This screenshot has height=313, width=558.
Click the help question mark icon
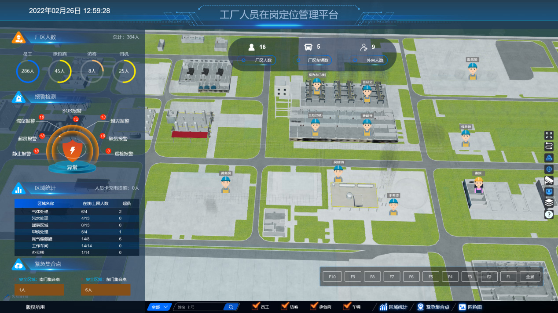[x=549, y=214]
